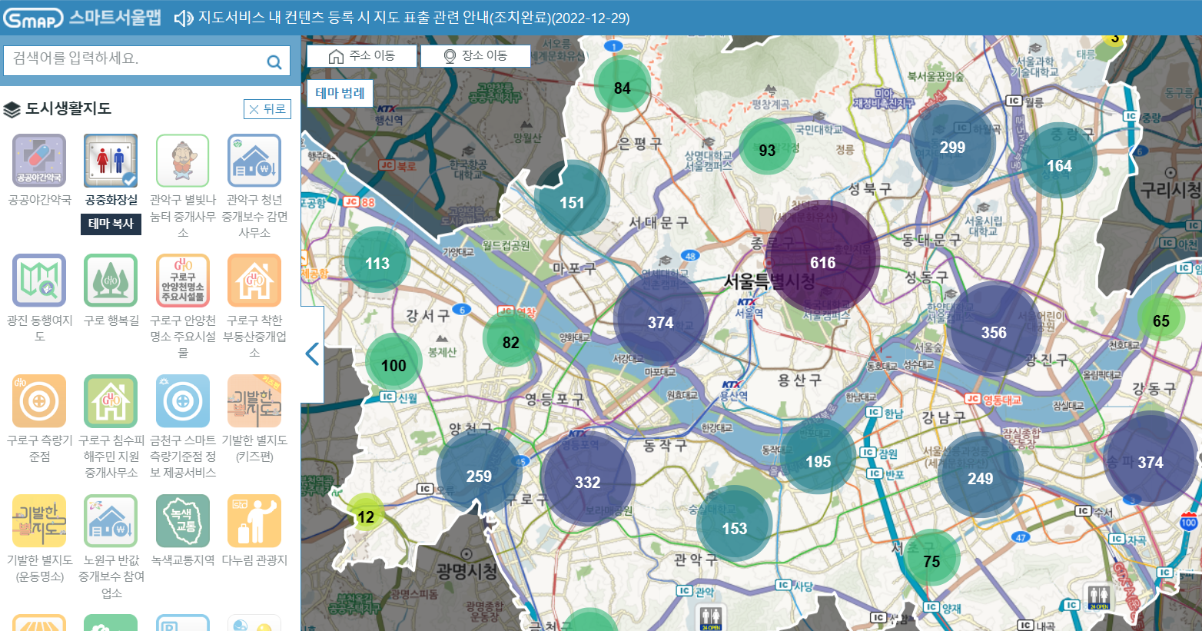Select the 구로구 측량기준점 theme icon

39,401
